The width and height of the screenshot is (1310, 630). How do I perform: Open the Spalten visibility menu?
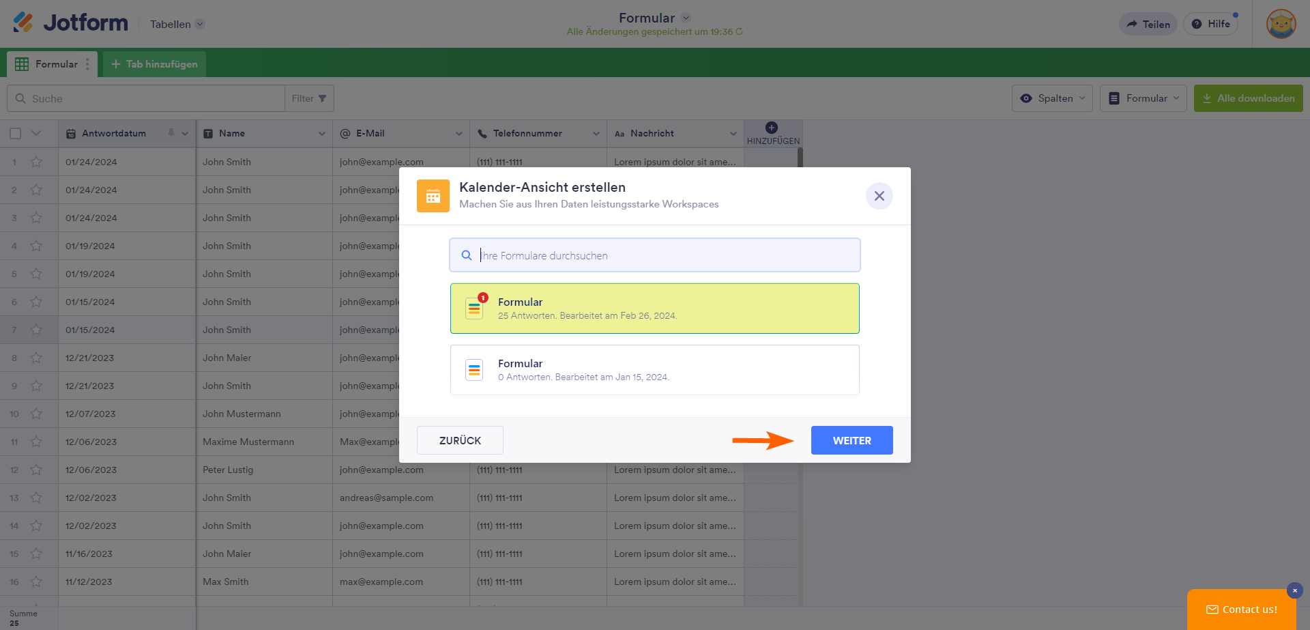(1051, 98)
